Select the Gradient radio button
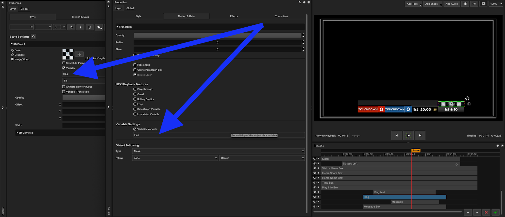Viewport: 505px width, 217px height. pyautogui.click(x=12, y=55)
